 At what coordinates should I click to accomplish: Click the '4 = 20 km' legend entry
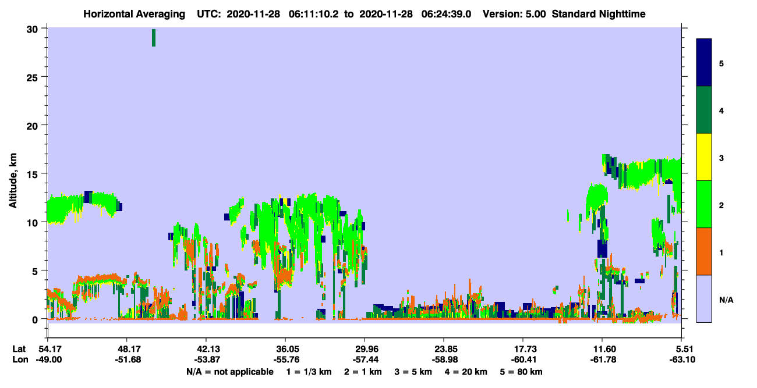pos(468,372)
